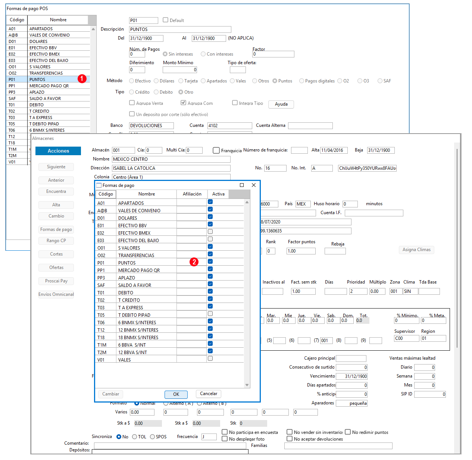Image resolution: width=472 pixels, height=460 pixels.
Task: Click the Formas de pago dialog title icon
Action: [99, 185]
